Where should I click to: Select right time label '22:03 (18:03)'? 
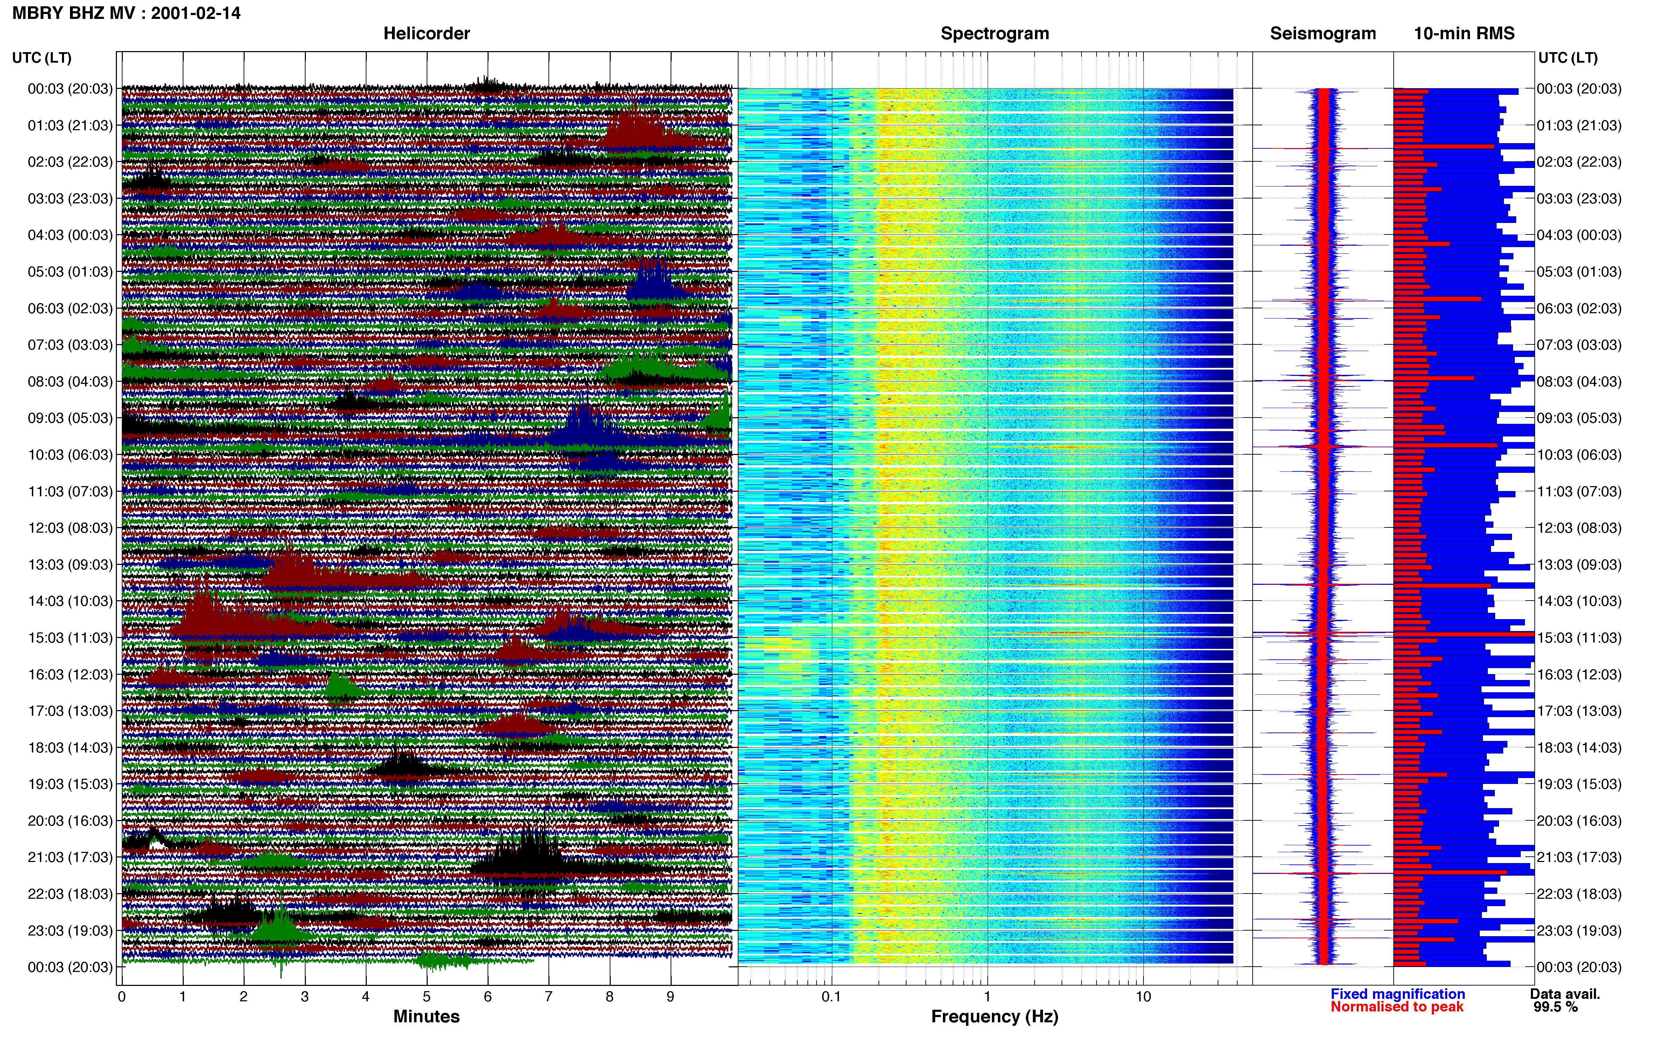pyautogui.click(x=1580, y=894)
